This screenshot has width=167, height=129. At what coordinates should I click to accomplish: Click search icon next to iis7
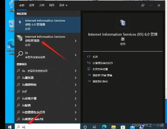[x=18, y=91]
